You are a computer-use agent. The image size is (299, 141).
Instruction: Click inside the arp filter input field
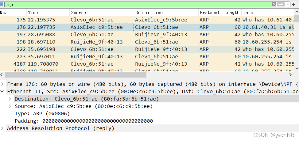point(138,4)
